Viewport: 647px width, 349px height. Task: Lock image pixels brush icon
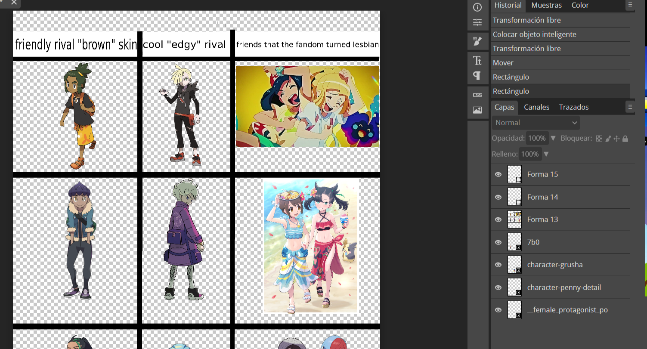point(608,139)
